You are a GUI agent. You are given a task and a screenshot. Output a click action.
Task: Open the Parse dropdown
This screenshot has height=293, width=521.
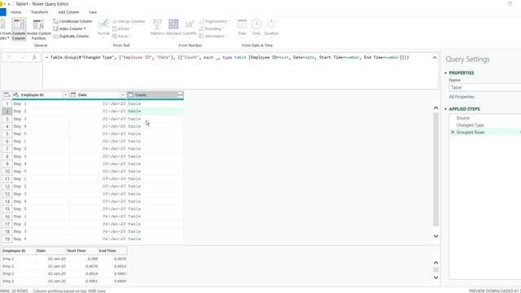(x=121, y=36)
